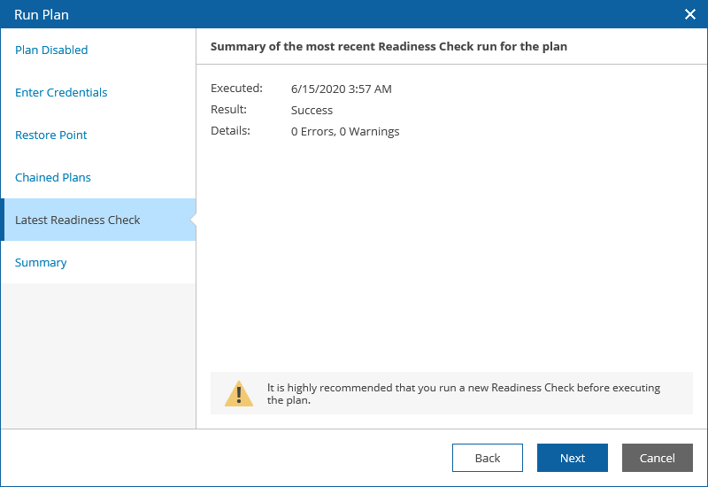708x487 pixels.
Task: Click the yellow warning triangle icon
Action: pyautogui.click(x=238, y=393)
